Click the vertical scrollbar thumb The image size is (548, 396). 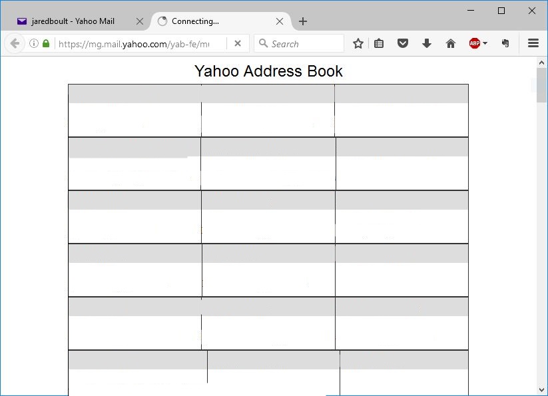542,85
